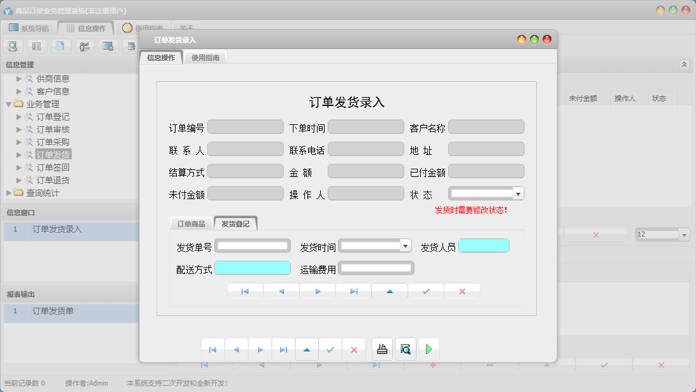Open the page size dropdown showing 12
This screenshot has height=392, width=696.
[685, 234]
